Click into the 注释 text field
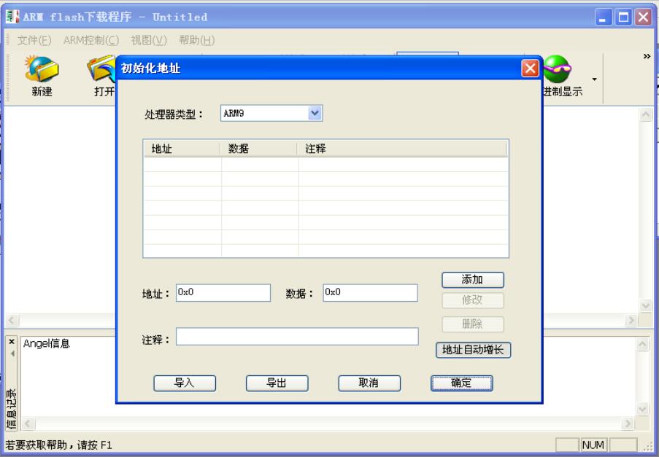659x457 pixels. pos(297,337)
